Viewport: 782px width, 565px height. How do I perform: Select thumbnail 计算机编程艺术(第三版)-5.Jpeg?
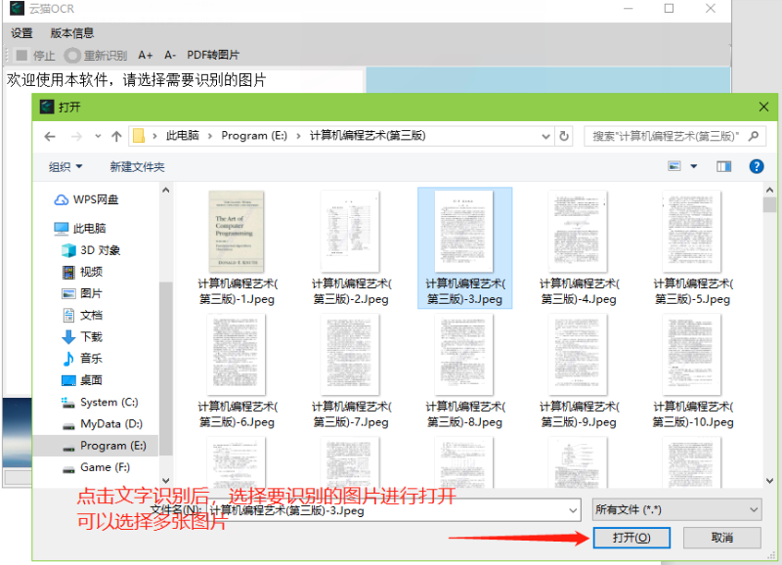pyautogui.click(x=693, y=248)
